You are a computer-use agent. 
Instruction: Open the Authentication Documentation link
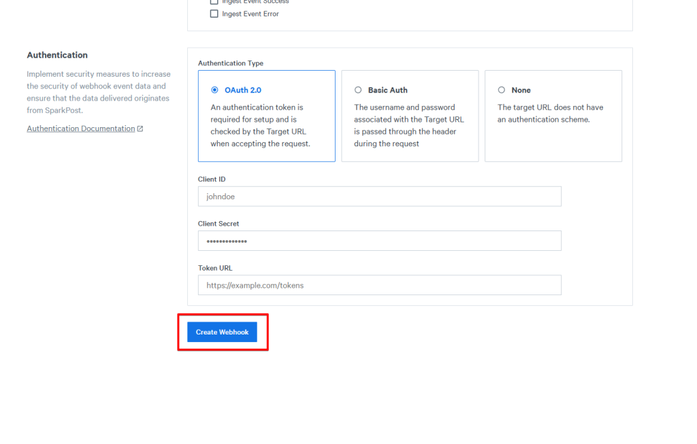[80, 129]
